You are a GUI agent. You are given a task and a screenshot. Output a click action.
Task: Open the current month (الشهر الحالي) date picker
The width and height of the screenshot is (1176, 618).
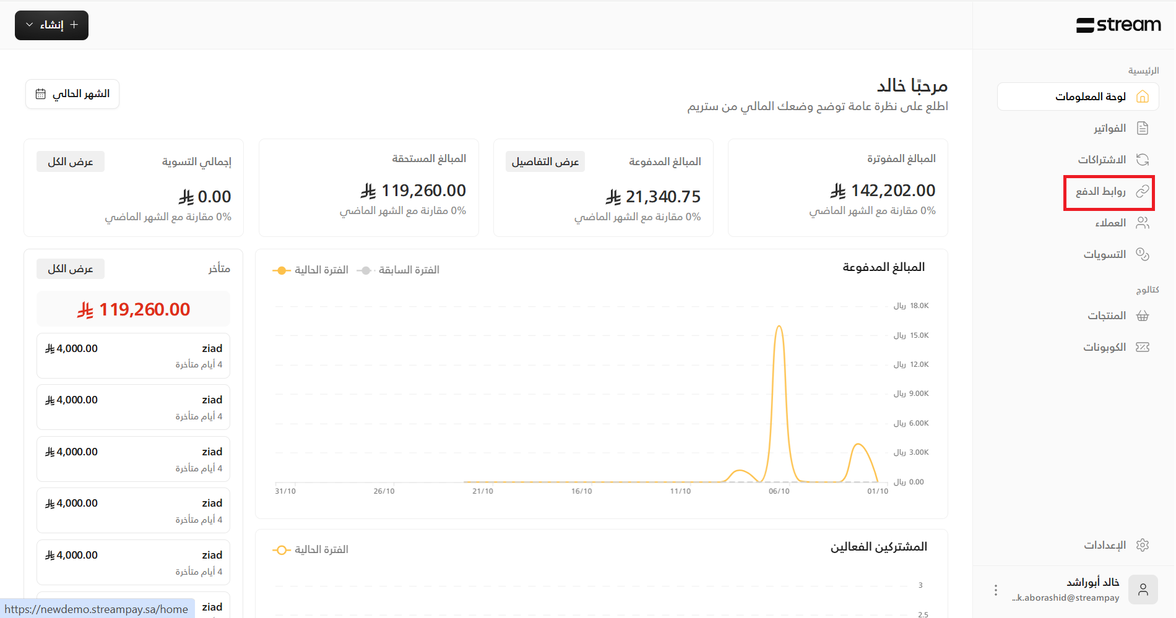tap(72, 94)
